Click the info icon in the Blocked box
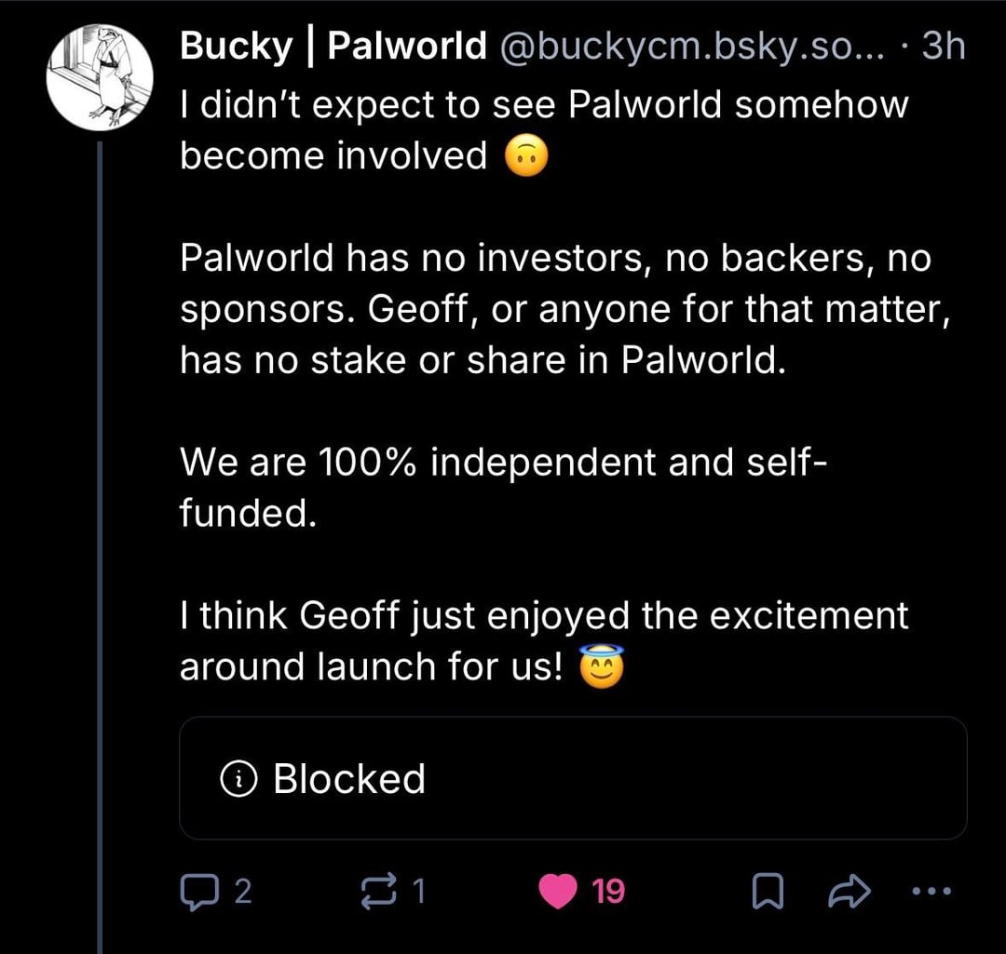This screenshot has width=1006, height=954. coord(238,780)
